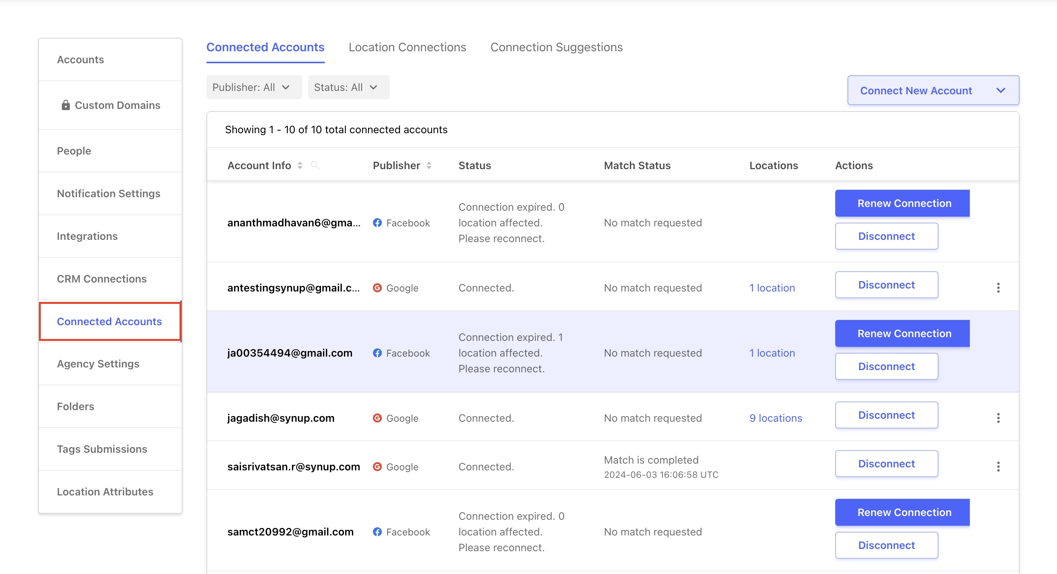Click the saisrivatsan.r@synup.com account email
This screenshot has width=1057, height=574.
pyautogui.click(x=294, y=467)
